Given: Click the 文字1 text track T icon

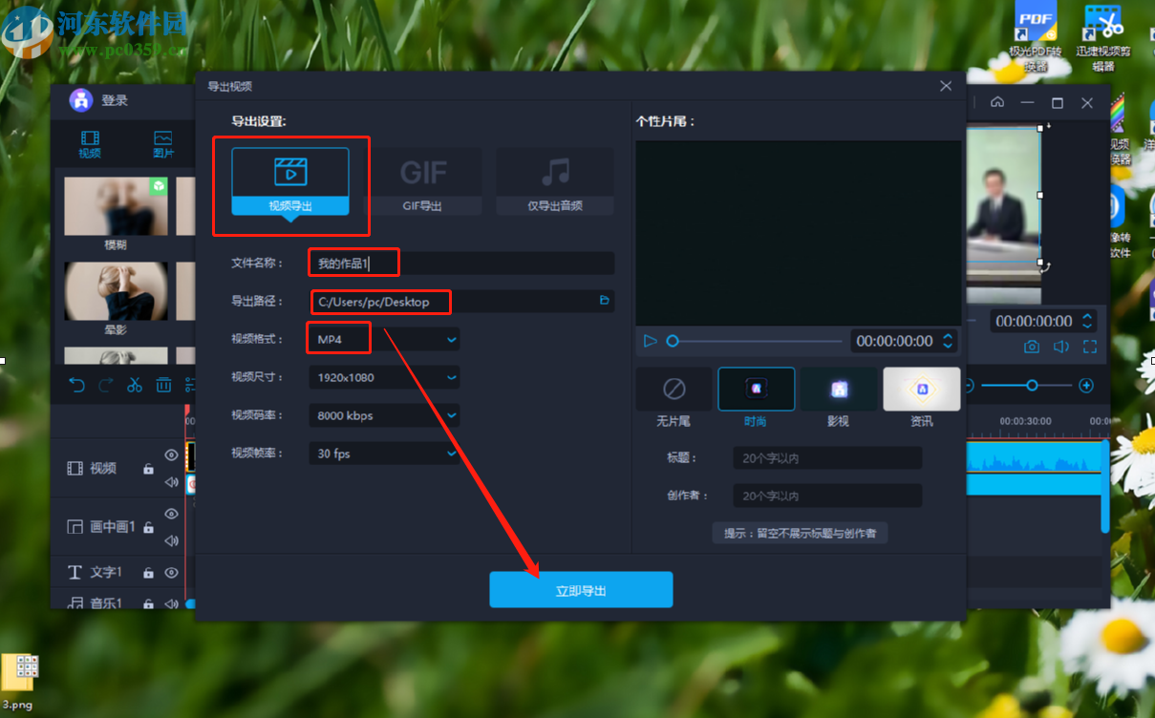Looking at the screenshot, I should [75, 573].
